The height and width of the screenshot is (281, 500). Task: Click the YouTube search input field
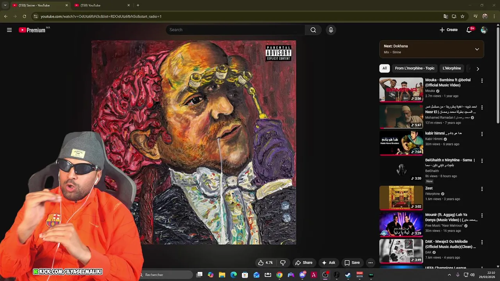pos(236,30)
